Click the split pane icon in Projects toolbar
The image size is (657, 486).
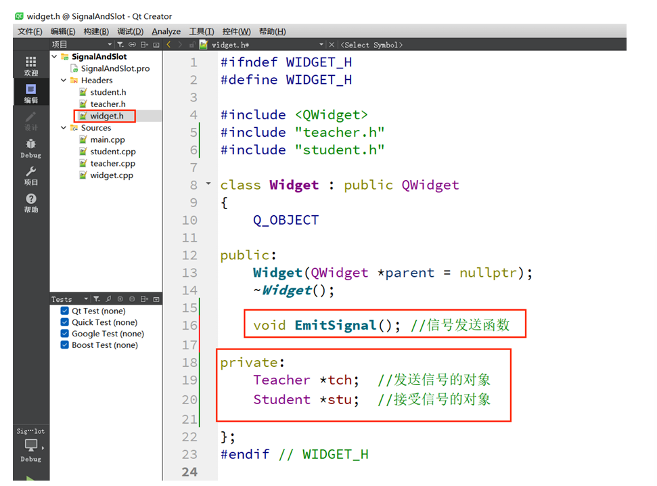click(x=143, y=43)
